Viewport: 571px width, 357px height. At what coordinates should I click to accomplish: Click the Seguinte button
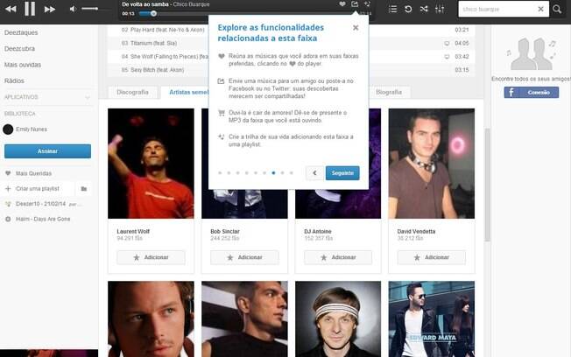click(x=342, y=173)
